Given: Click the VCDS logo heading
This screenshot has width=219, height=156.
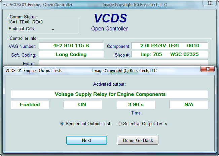Looking at the screenshot, I should [110, 18].
